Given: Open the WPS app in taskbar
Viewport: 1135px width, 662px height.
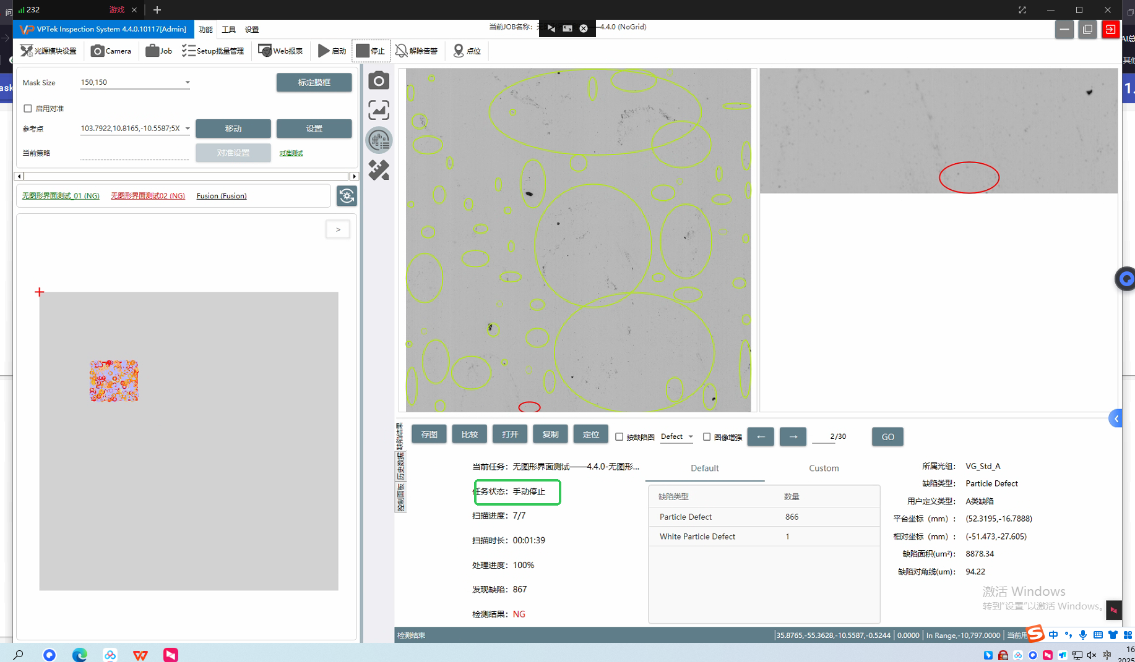Looking at the screenshot, I should tap(140, 655).
